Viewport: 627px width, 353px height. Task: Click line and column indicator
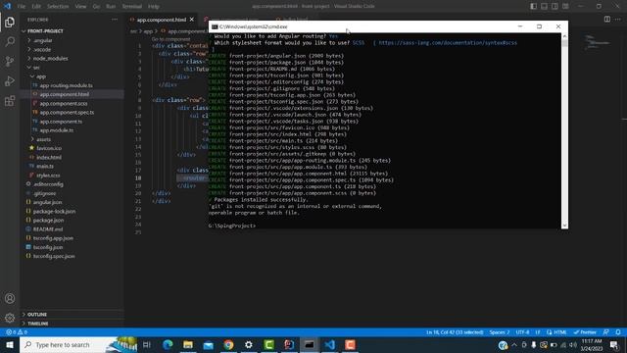coord(455,332)
